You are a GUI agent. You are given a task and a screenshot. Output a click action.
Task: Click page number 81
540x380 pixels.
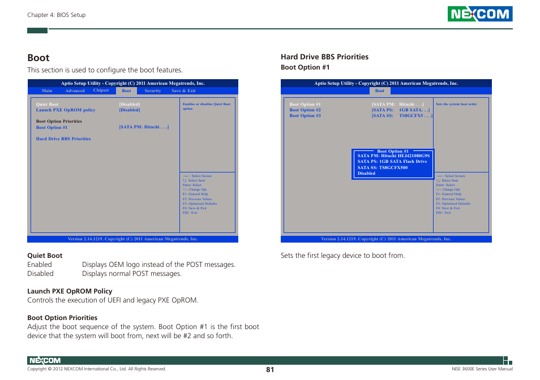click(270, 370)
